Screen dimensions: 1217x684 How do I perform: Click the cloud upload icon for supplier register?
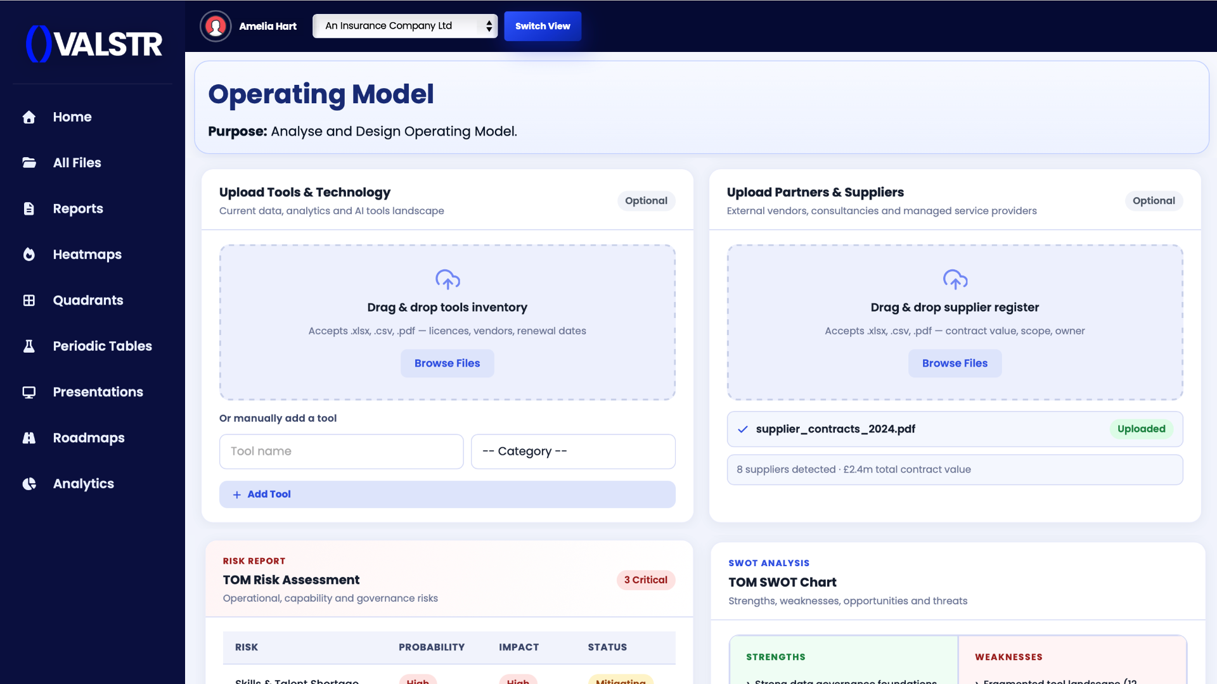[x=955, y=279]
